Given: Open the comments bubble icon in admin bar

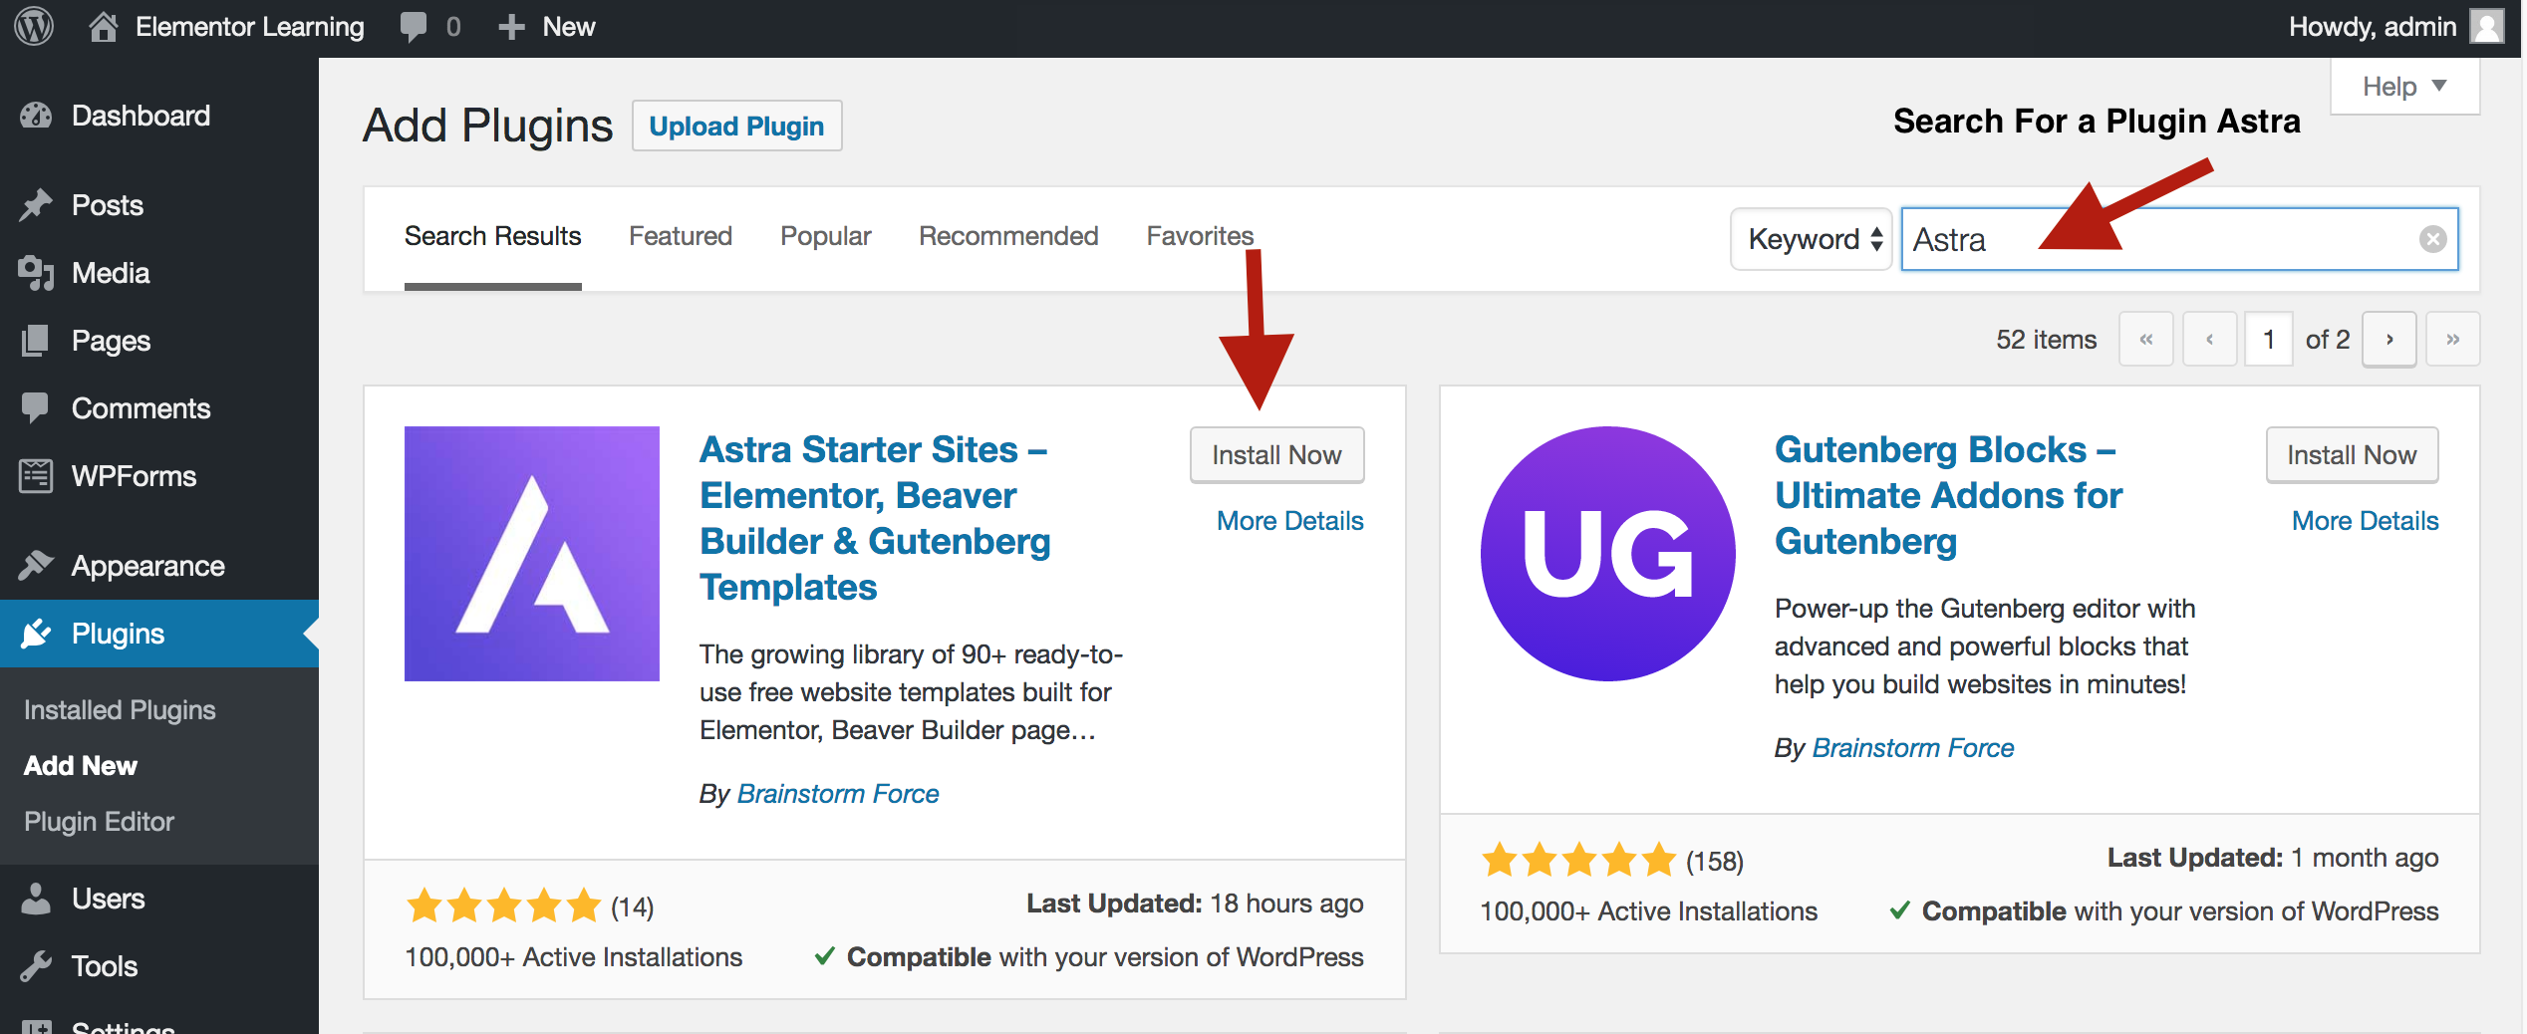Looking at the screenshot, I should click(x=414, y=26).
